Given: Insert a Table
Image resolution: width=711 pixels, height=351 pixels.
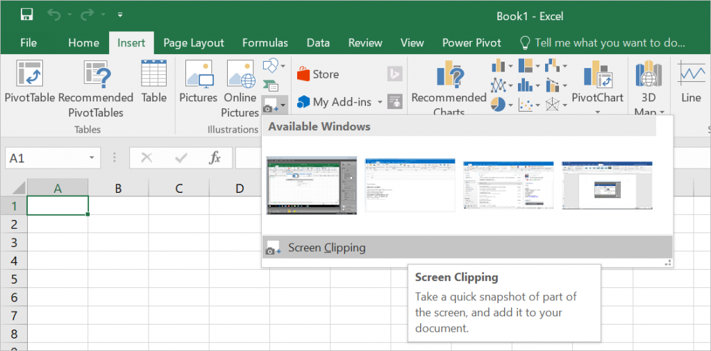Looking at the screenshot, I should pos(153,82).
